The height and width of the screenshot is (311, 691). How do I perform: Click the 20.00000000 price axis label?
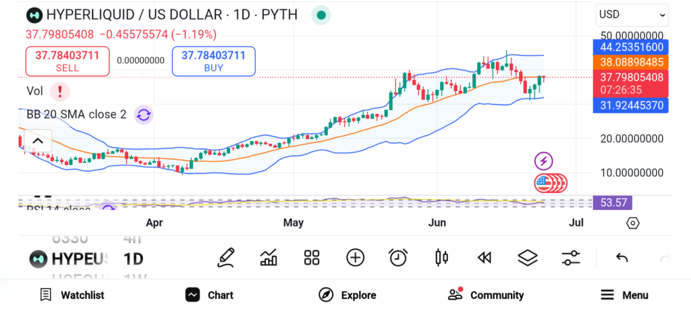(632, 139)
